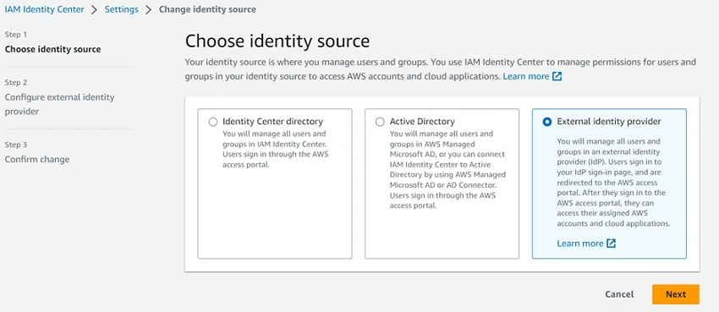Click the breadcrumb chevron after Settings
The height and width of the screenshot is (312, 719).
coord(149,9)
